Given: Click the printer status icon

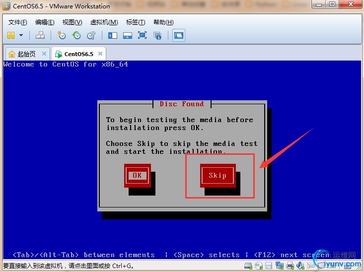Looking at the screenshot, I should tap(290, 266).
